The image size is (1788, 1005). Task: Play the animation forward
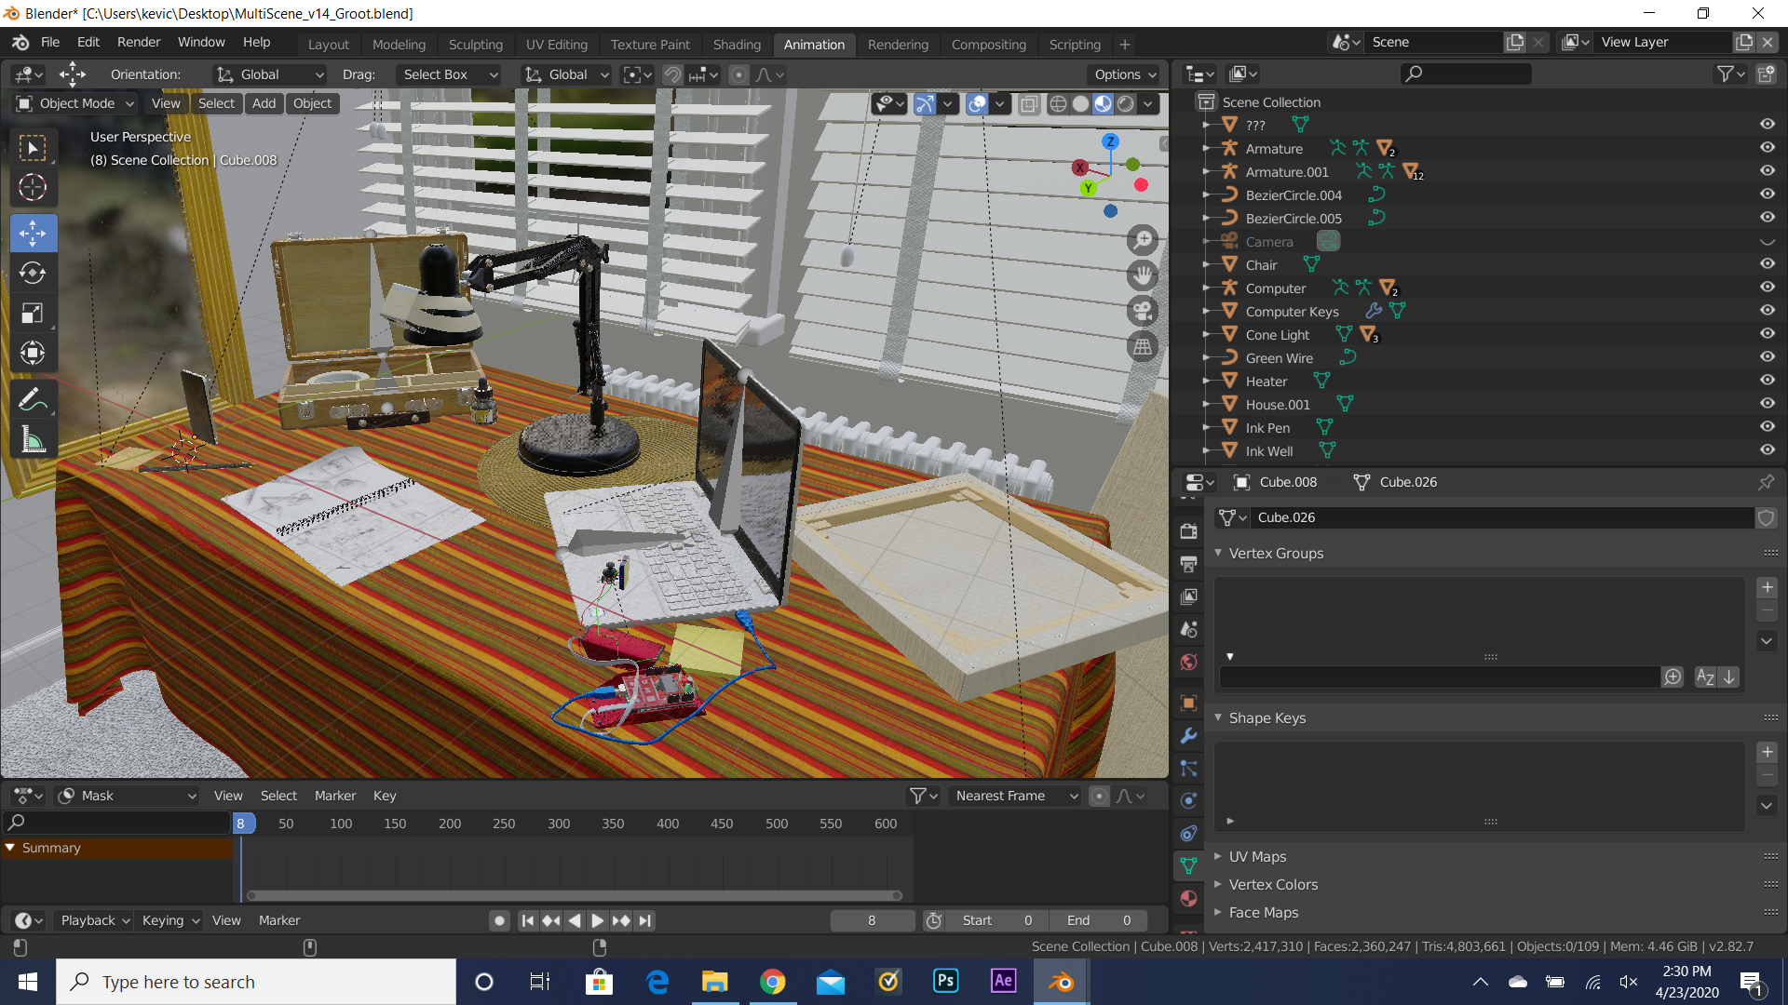(598, 920)
